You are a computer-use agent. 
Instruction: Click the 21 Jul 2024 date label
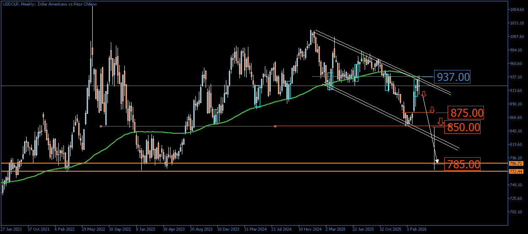coord(283,229)
